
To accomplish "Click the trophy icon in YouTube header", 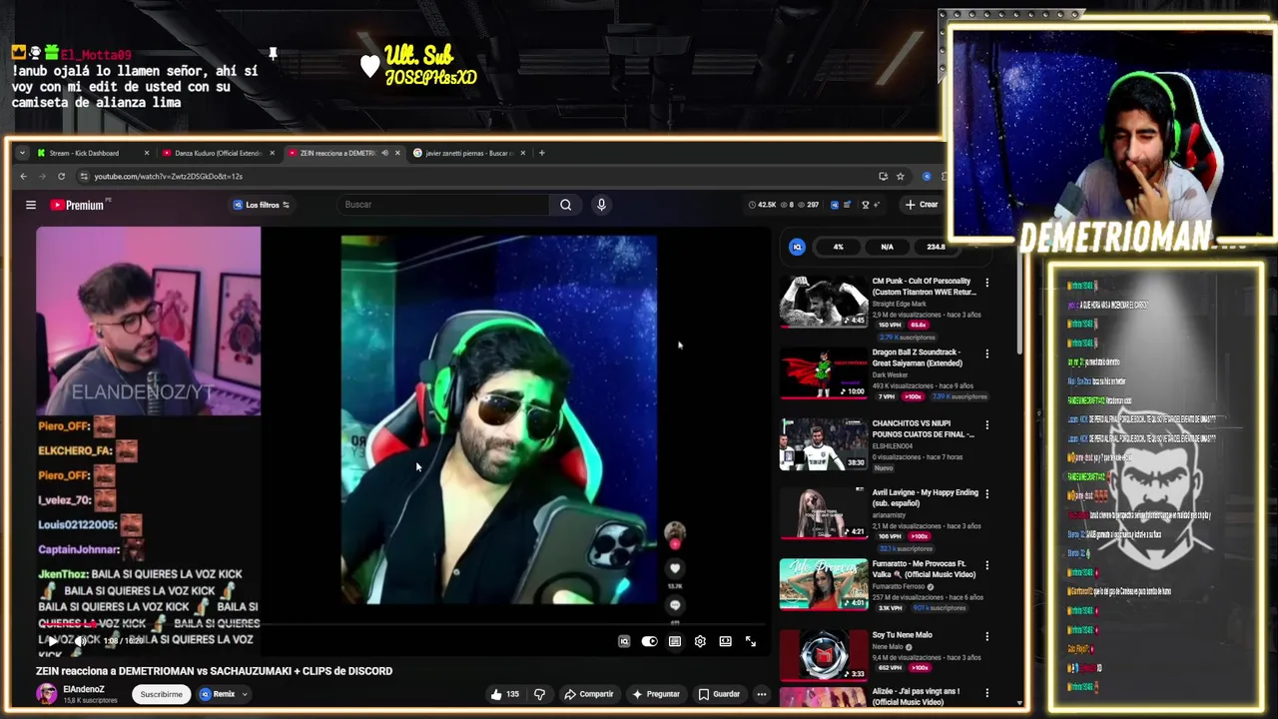I will pos(865,205).
